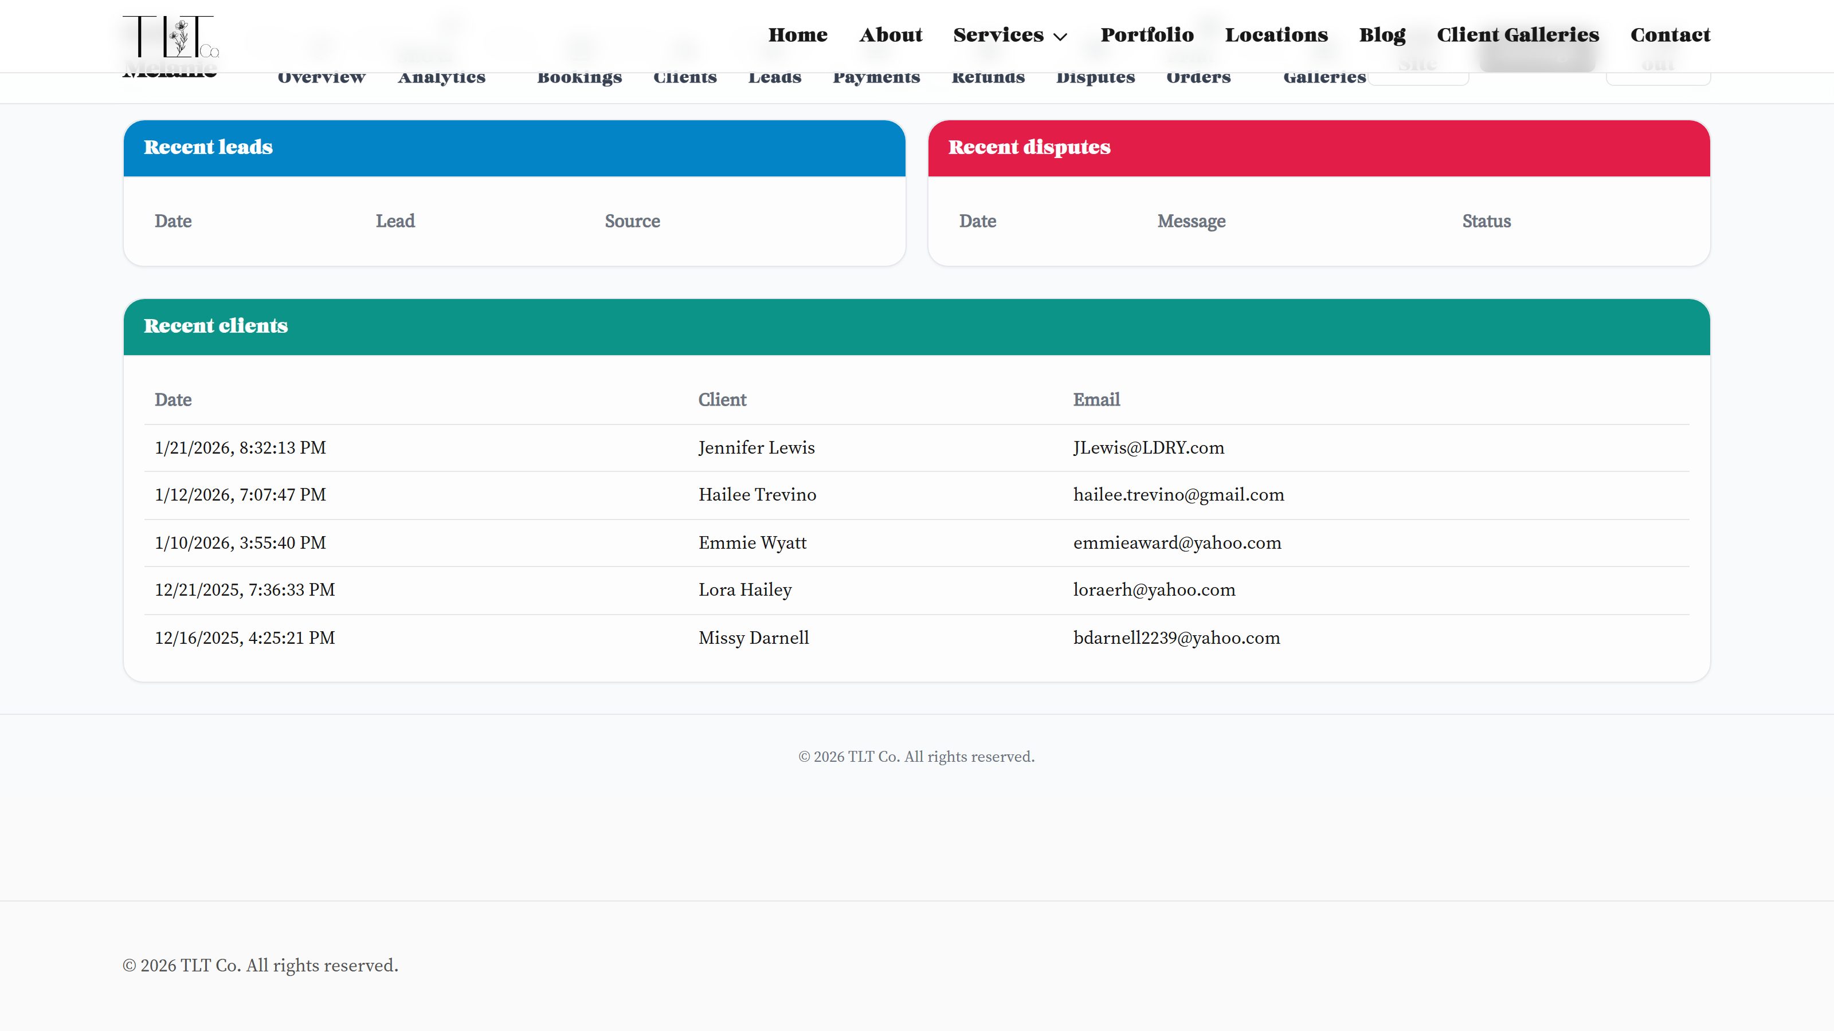Open the About page link
This screenshot has width=1834, height=1031.
pyautogui.click(x=890, y=35)
